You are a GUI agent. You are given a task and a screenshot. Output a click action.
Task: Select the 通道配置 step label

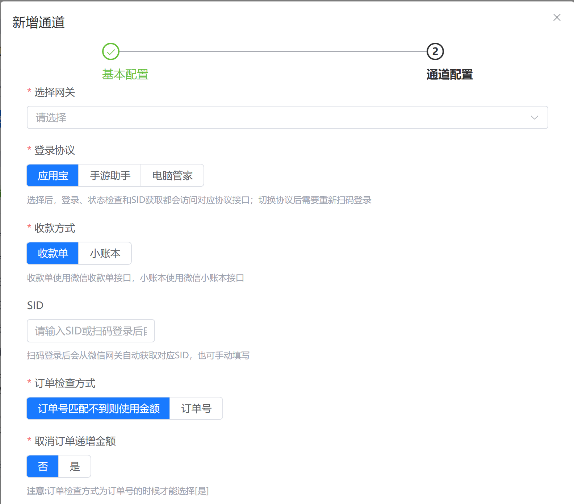(x=449, y=74)
